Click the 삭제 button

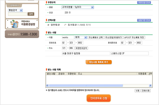[x=137, y=91]
